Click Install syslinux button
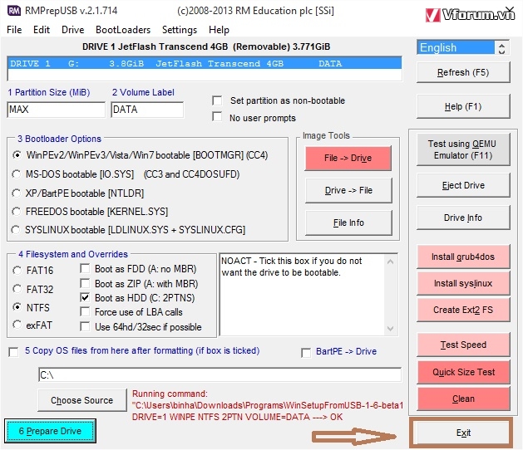Viewport: 523px width, 450px height. [x=463, y=283]
